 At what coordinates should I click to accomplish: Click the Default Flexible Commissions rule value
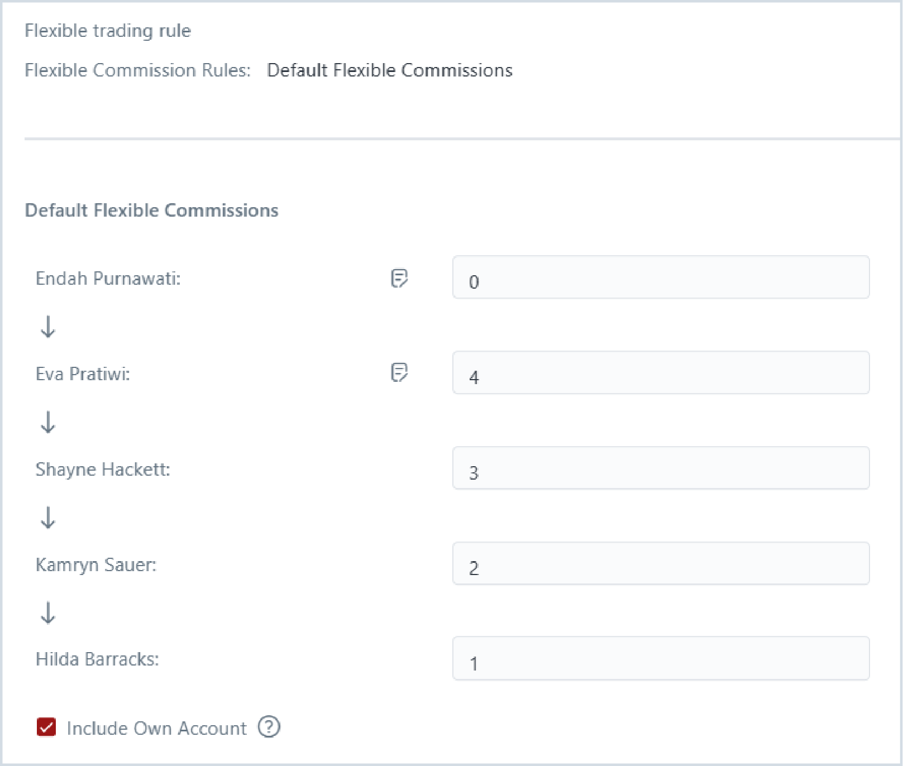click(389, 70)
